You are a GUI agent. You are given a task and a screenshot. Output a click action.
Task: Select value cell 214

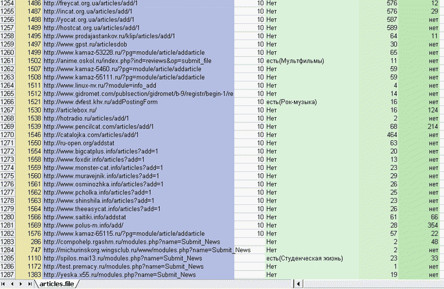pyautogui.click(x=419, y=127)
